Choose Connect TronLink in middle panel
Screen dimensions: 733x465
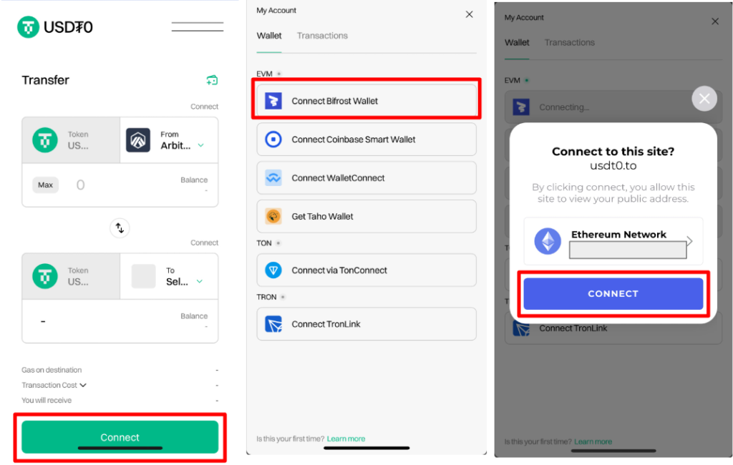366,324
